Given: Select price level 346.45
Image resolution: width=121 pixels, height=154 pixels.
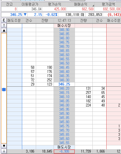Looking at the screenshot, I should pyautogui.click(x=64, y=67).
